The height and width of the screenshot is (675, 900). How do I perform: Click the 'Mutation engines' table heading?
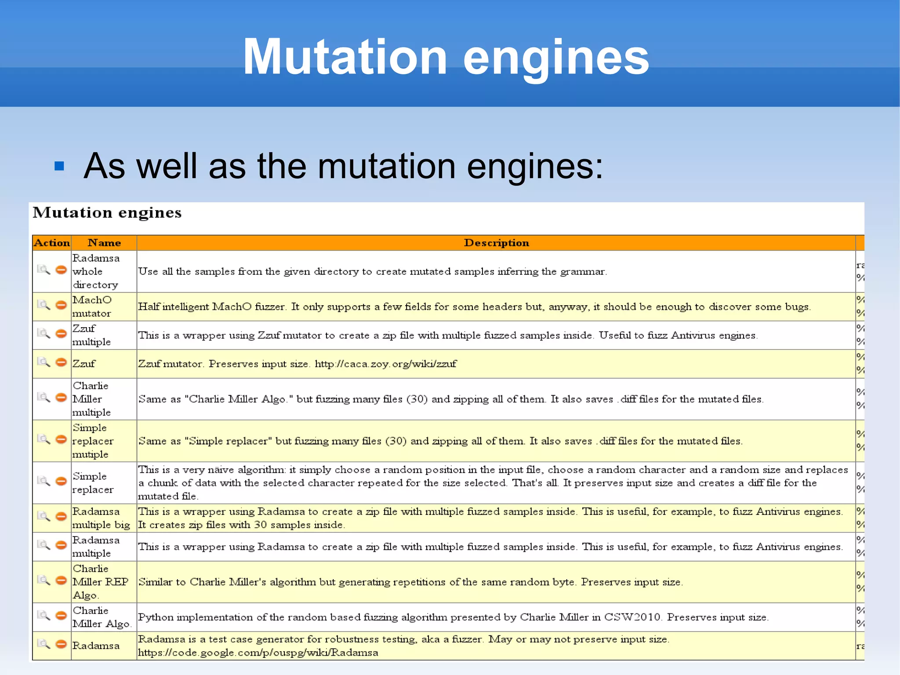(107, 213)
